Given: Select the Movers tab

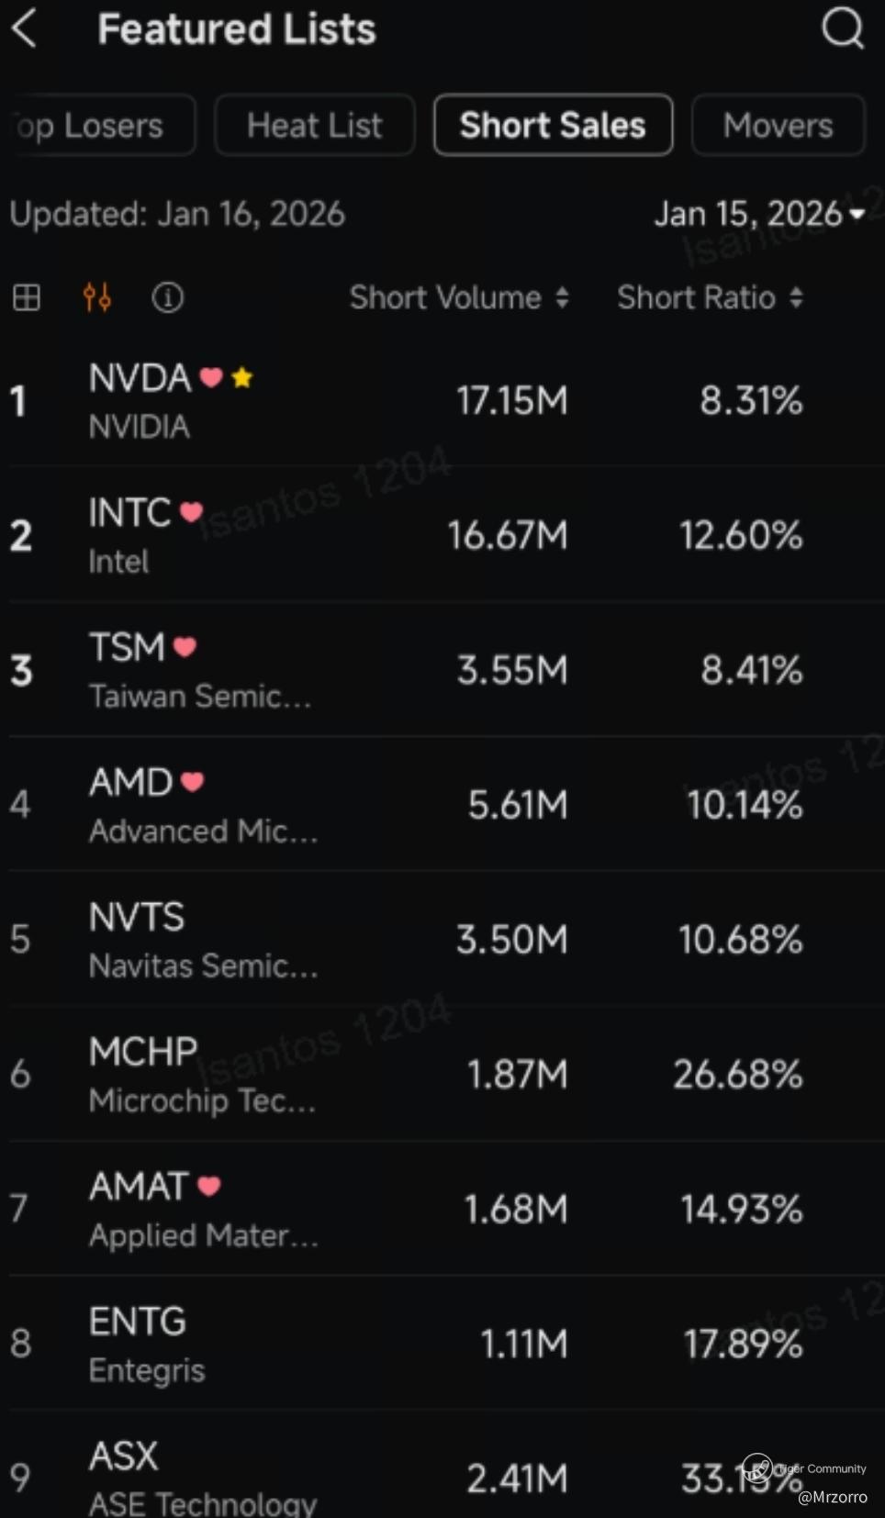Looking at the screenshot, I should point(778,125).
